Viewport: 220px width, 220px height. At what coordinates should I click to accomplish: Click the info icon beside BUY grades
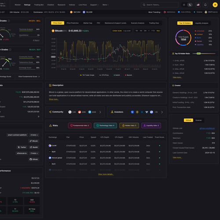point(10,50)
